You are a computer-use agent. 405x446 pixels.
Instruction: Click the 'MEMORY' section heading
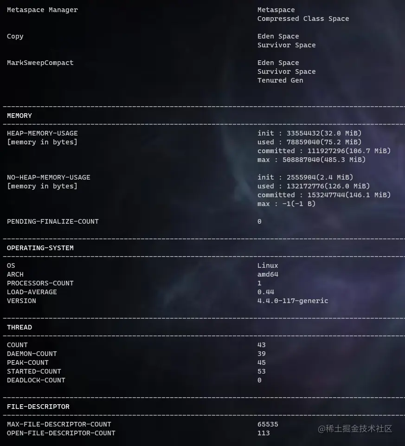pyautogui.click(x=19, y=116)
